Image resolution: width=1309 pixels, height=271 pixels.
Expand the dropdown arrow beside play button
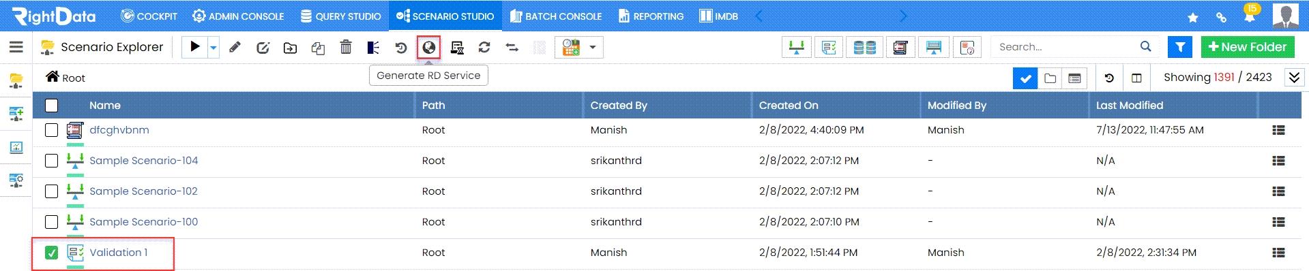(214, 48)
